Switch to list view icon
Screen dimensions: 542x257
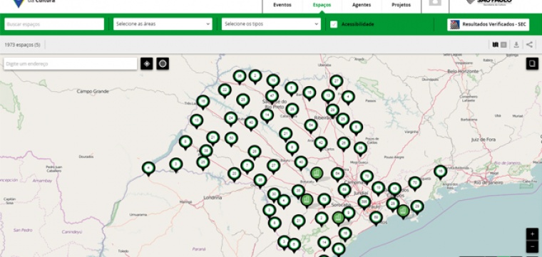pyautogui.click(x=503, y=45)
